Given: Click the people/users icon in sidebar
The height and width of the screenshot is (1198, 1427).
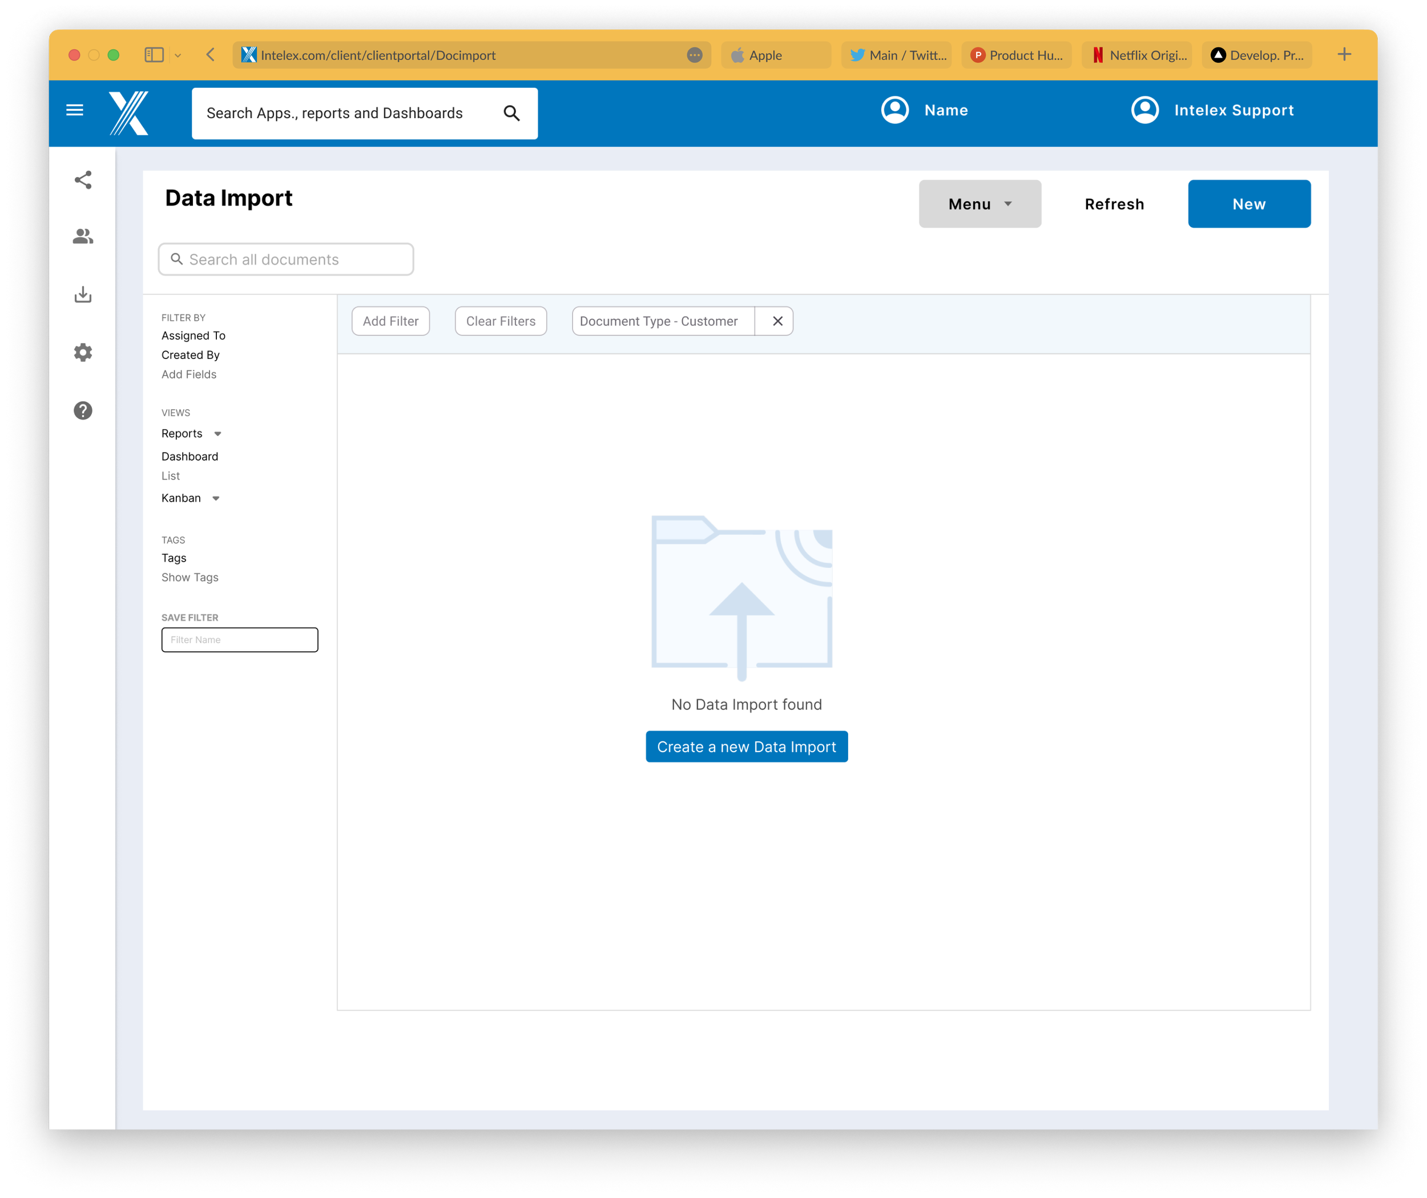Looking at the screenshot, I should [83, 235].
